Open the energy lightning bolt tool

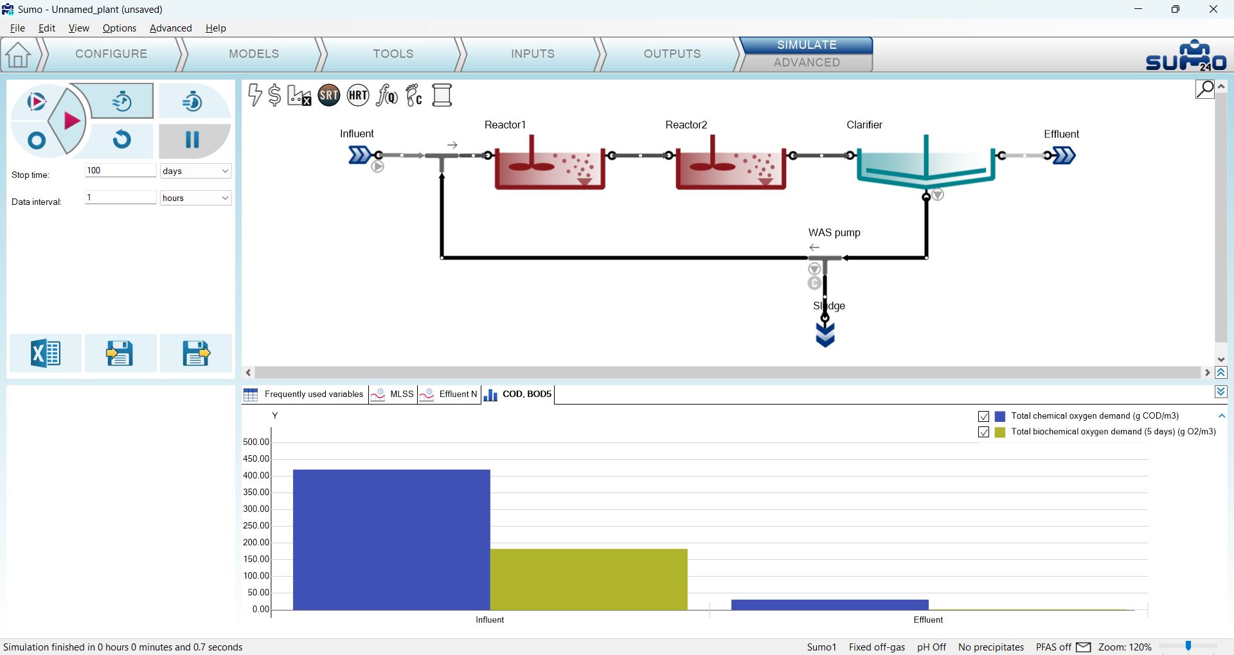(x=255, y=95)
